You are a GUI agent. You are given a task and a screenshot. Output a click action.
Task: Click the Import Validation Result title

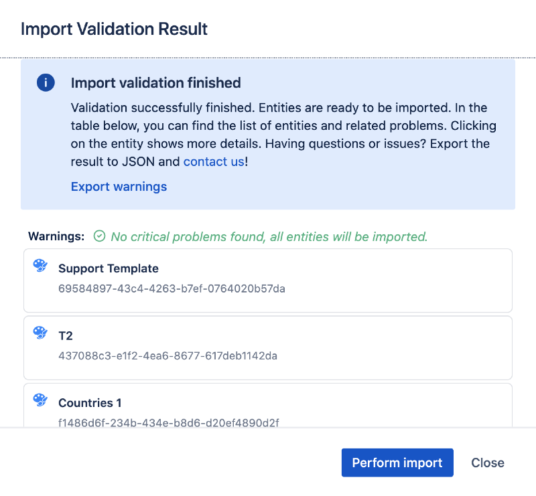[x=114, y=29]
